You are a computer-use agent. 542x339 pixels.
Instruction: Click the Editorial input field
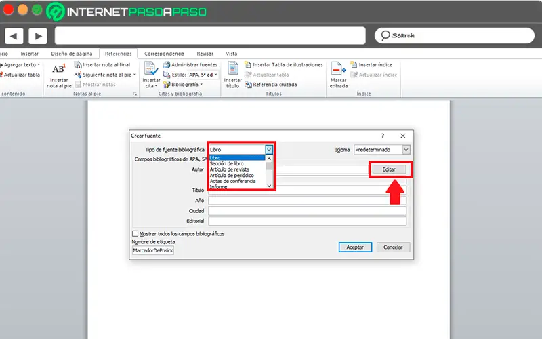(x=307, y=221)
